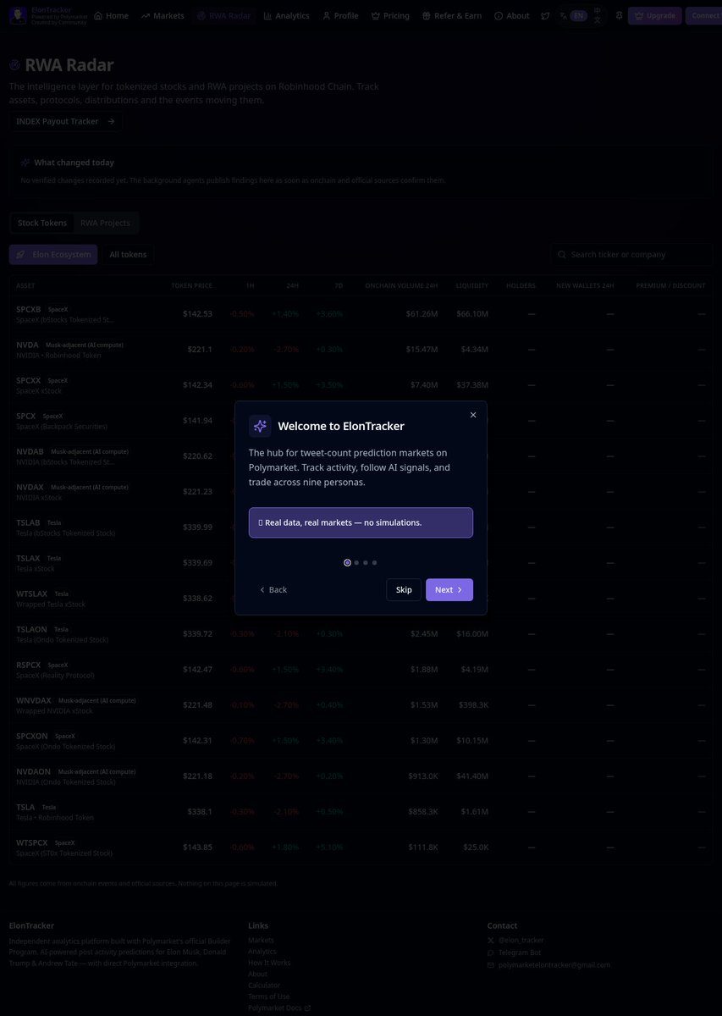
Task: Click the sparkle icon in welcome dialog
Action: [x=260, y=426]
